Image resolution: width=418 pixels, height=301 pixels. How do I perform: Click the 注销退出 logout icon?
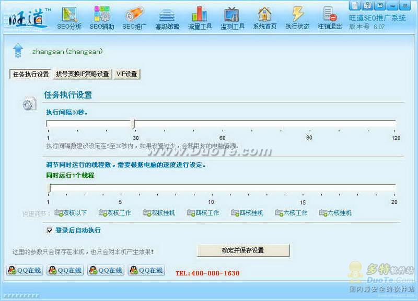330,17
